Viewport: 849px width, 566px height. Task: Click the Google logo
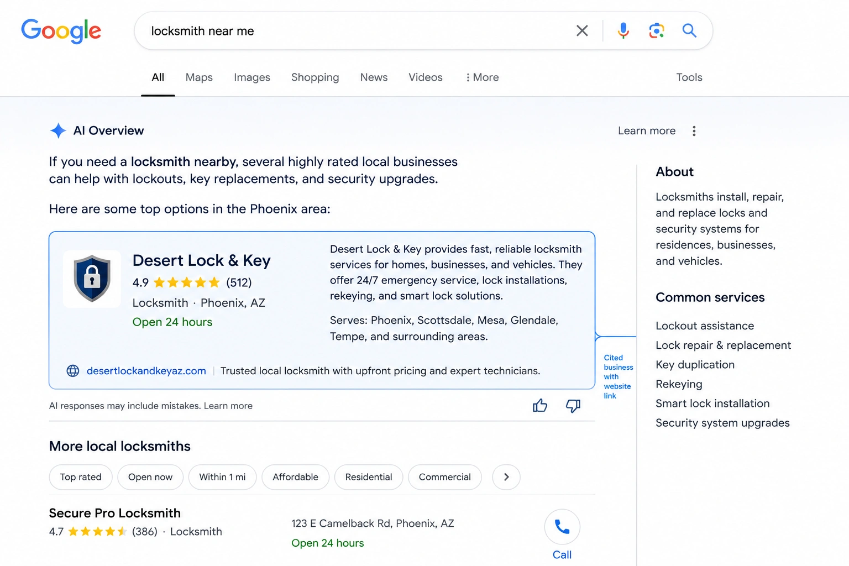coord(61,31)
